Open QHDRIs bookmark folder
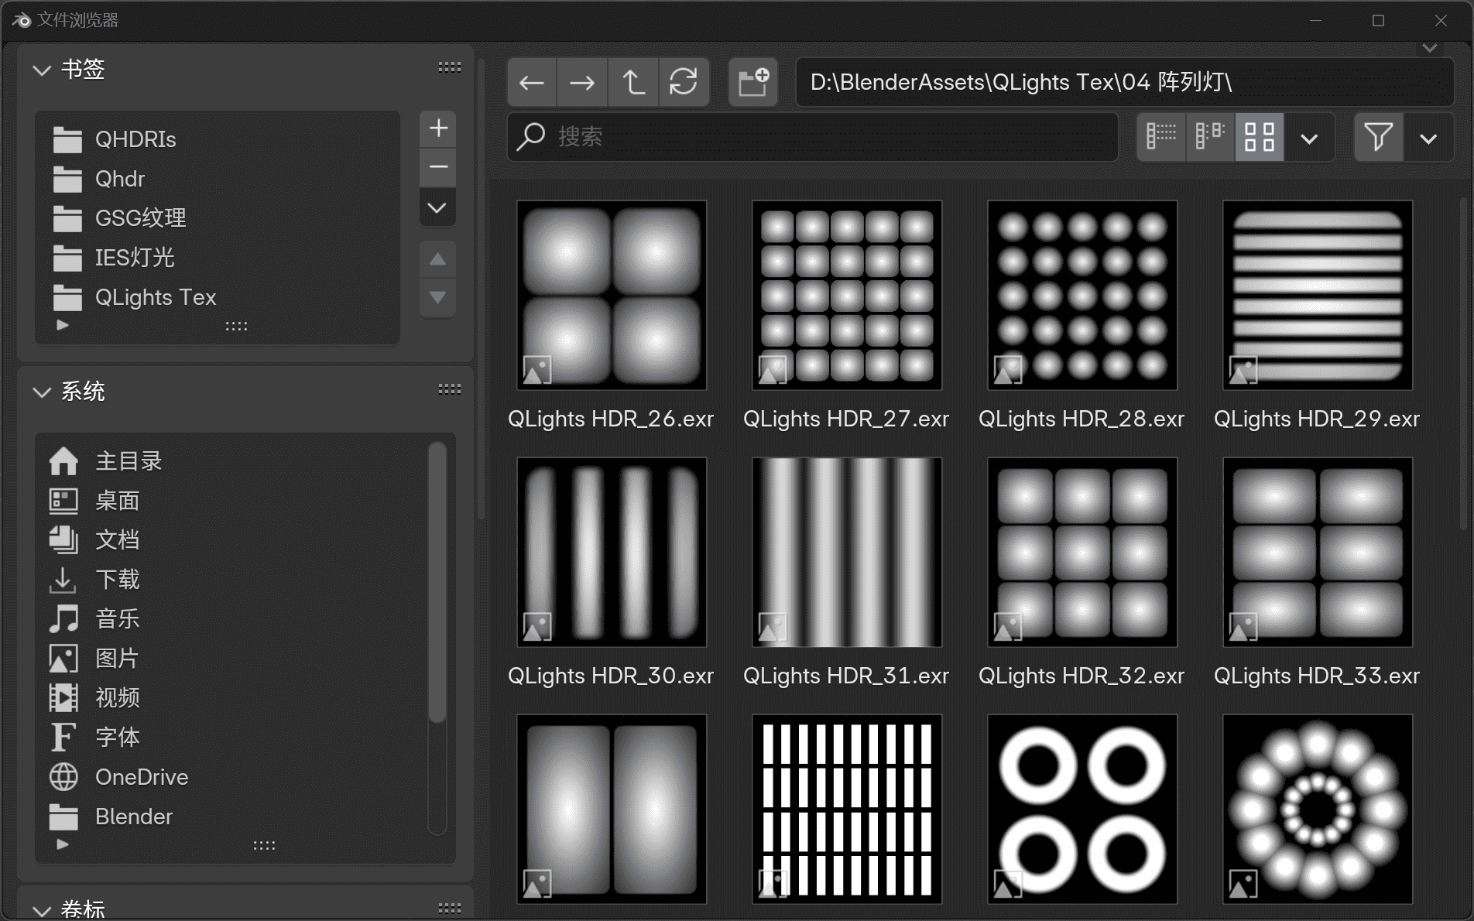Viewport: 1474px width, 921px height. tap(217, 139)
